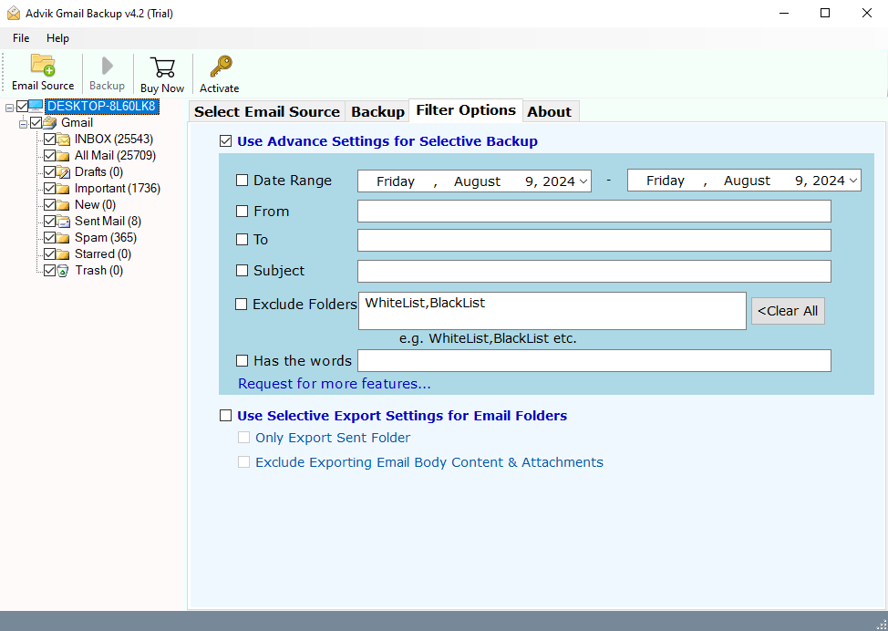Collapse the Gmail tree node
This screenshot has width=888, height=631.
[23, 123]
